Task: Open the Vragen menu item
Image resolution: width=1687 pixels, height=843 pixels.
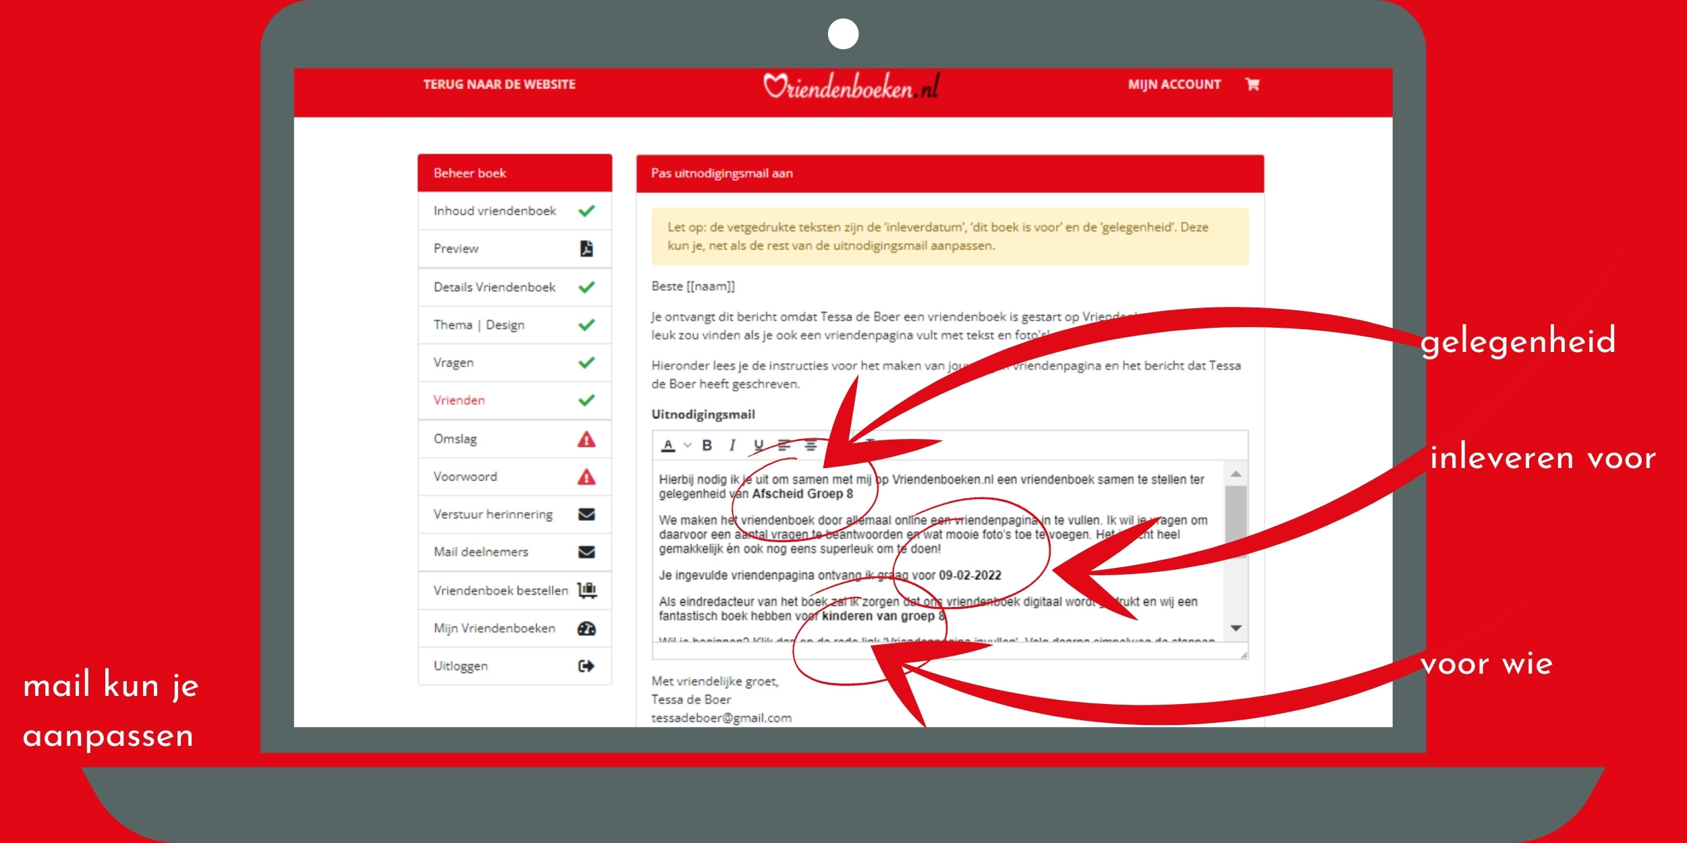Action: click(x=515, y=363)
